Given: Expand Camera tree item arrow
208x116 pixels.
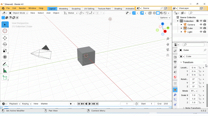Looking at the screenshot, I should [181, 25].
